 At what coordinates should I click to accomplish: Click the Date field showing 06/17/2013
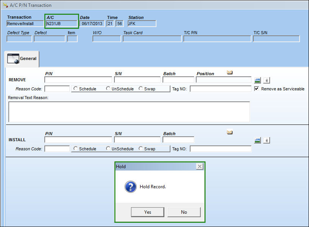click(x=92, y=24)
